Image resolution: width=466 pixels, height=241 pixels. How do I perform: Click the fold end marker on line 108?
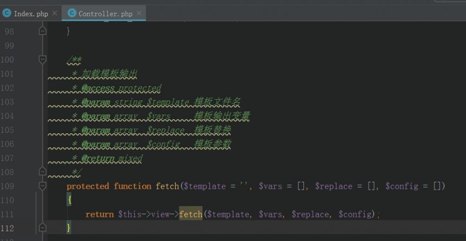click(x=42, y=171)
